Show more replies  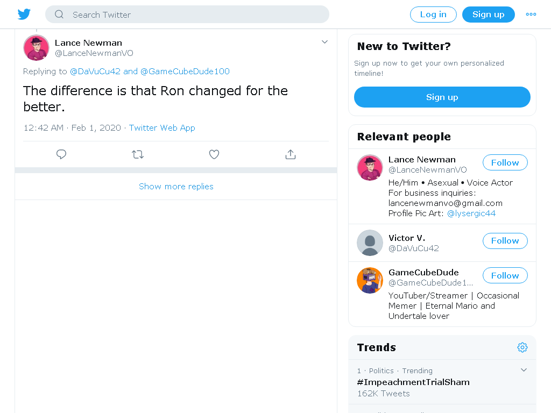tap(176, 187)
